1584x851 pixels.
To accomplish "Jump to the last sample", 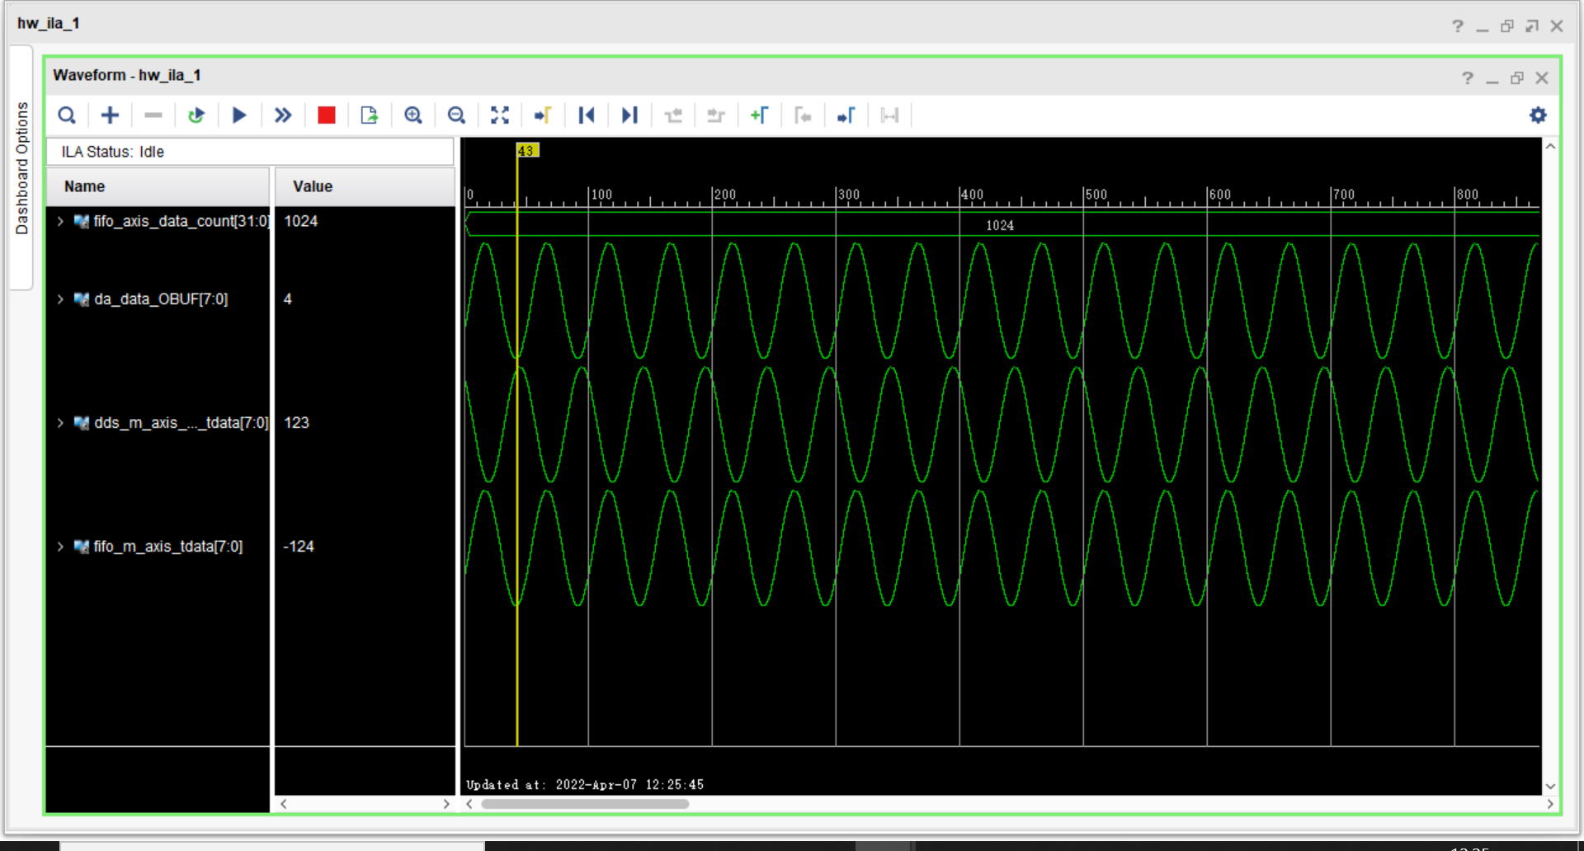I will pos(629,115).
